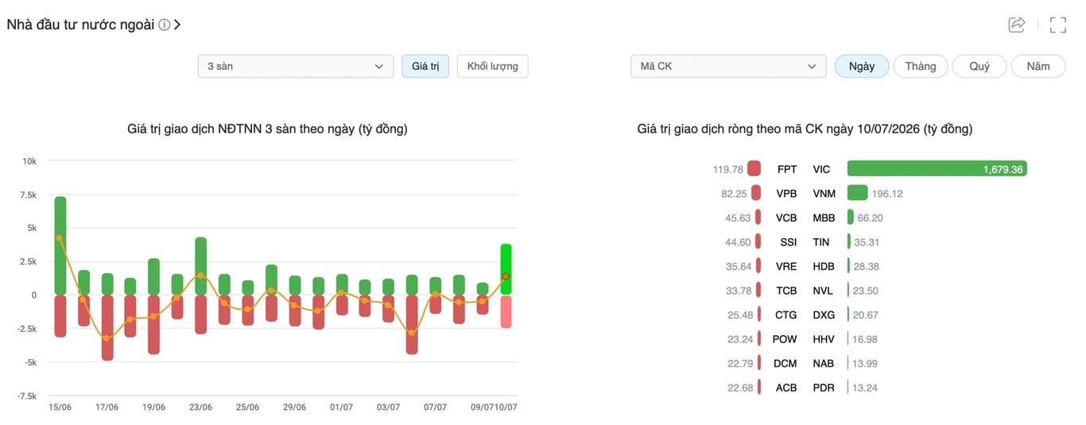Open the "Mã CK" dropdown
The height and width of the screenshot is (425, 1086).
pyautogui.click(x=727, y=66)
